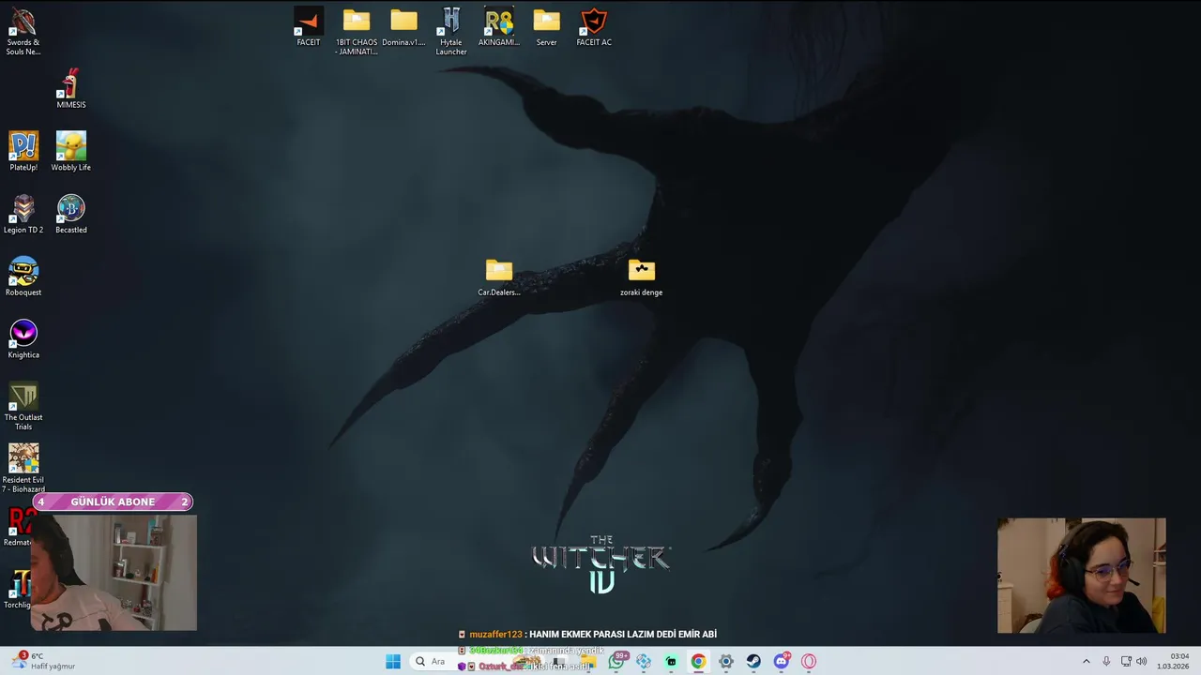Image resolution: width=1201 pixels, height=675 pixels.
Task: Select the Hytale Launcher shortcut
Action: 451,32
